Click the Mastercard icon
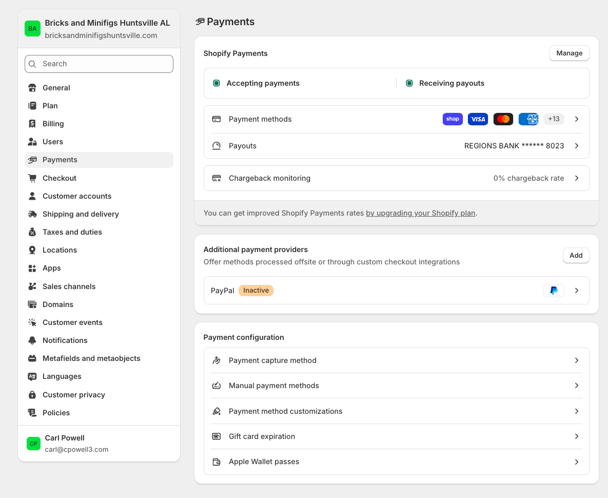608x498 pixels. pos(503,119)
